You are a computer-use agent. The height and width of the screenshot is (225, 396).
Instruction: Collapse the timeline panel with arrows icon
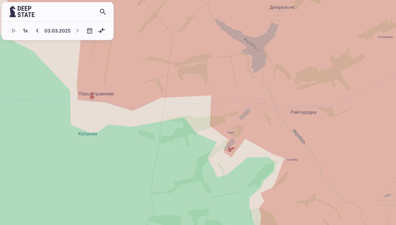point(101,31)
